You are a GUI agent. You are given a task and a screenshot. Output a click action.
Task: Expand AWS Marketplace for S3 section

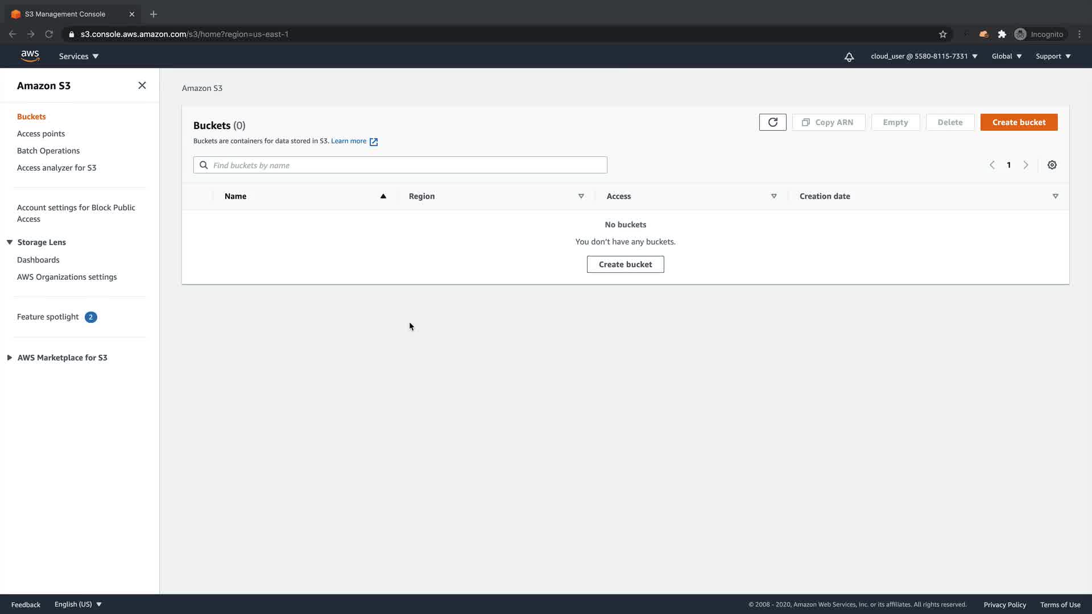coord(10,358)
